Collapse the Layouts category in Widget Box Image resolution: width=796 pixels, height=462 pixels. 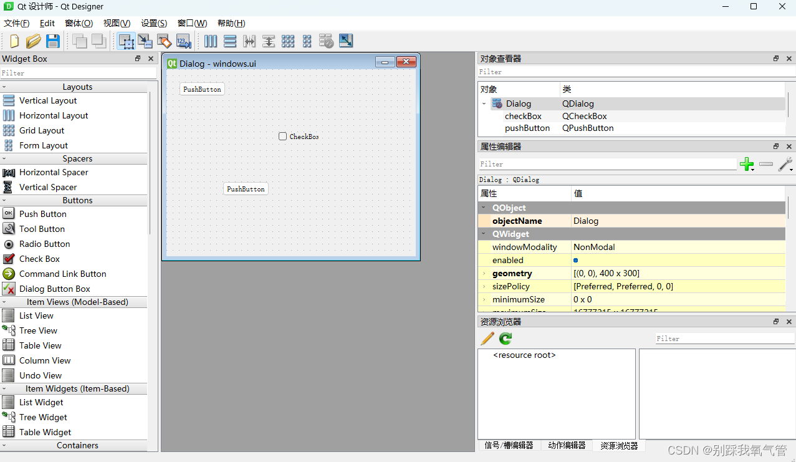point(4,87)
